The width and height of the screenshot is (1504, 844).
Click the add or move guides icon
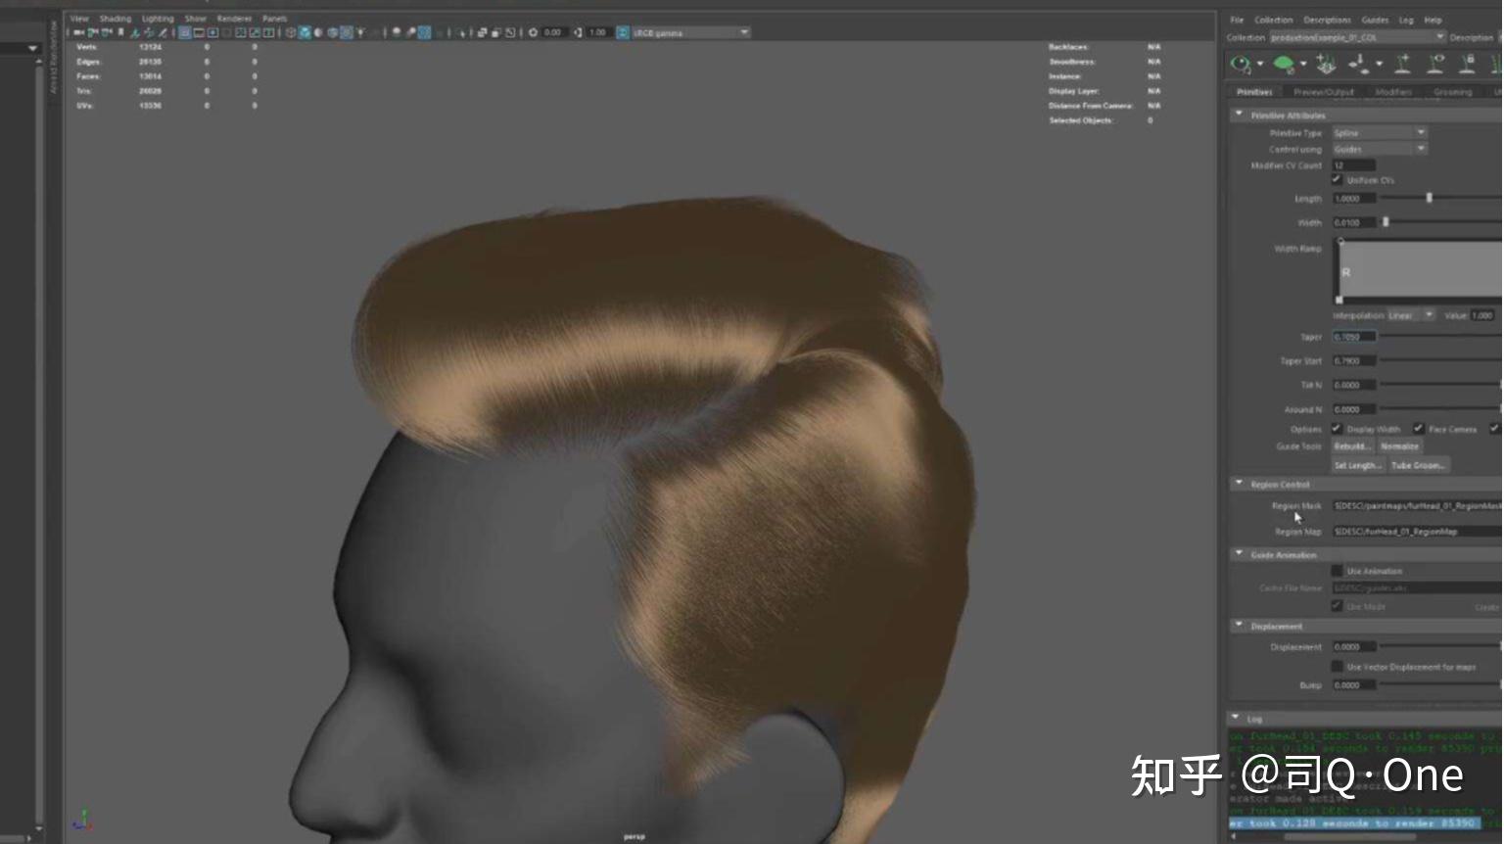(x=1358, y=65)
